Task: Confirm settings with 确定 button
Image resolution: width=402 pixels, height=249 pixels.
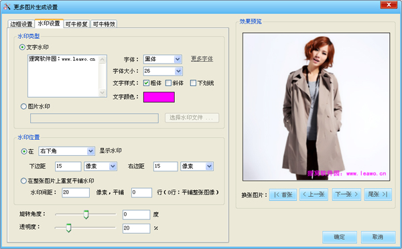Action: coord(340,237)
